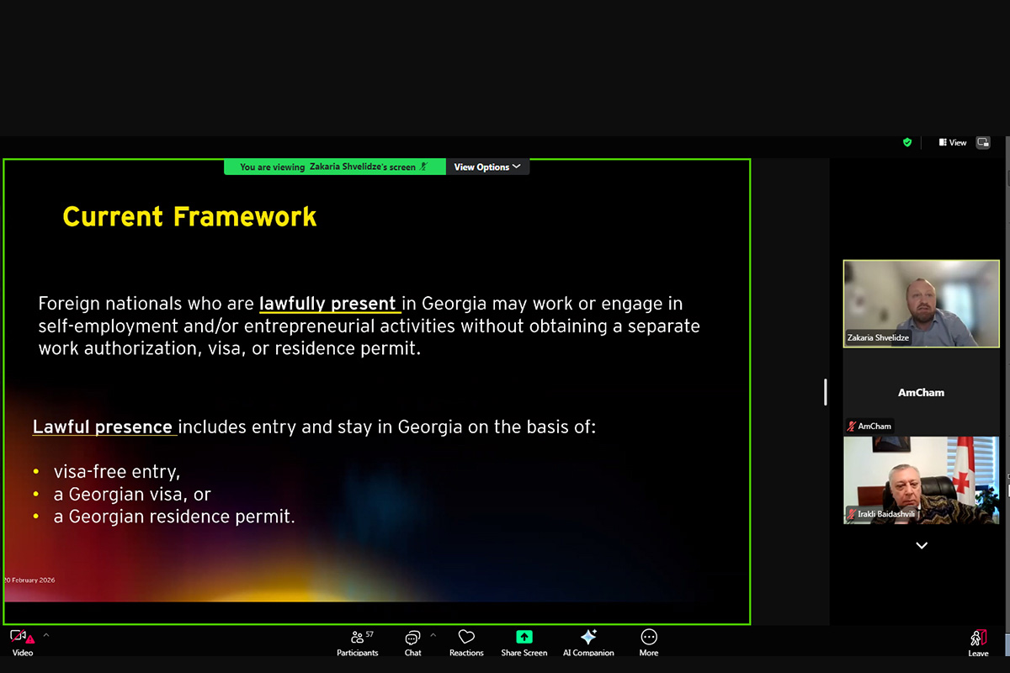Image resolution: width=1010 pixels, height=673 pixels.
Task: Expand the video settings caret
Action: [x=46, y=634]
